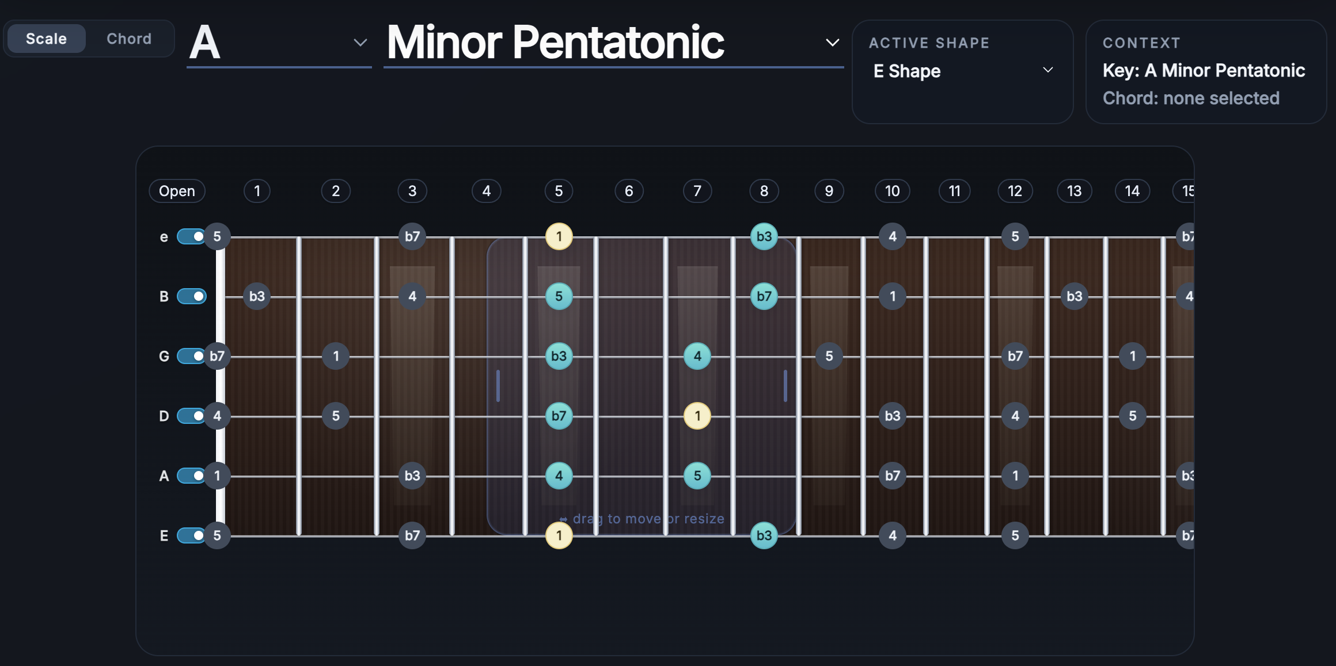
Task: Select open A string root note
Action: pos(217,476)
